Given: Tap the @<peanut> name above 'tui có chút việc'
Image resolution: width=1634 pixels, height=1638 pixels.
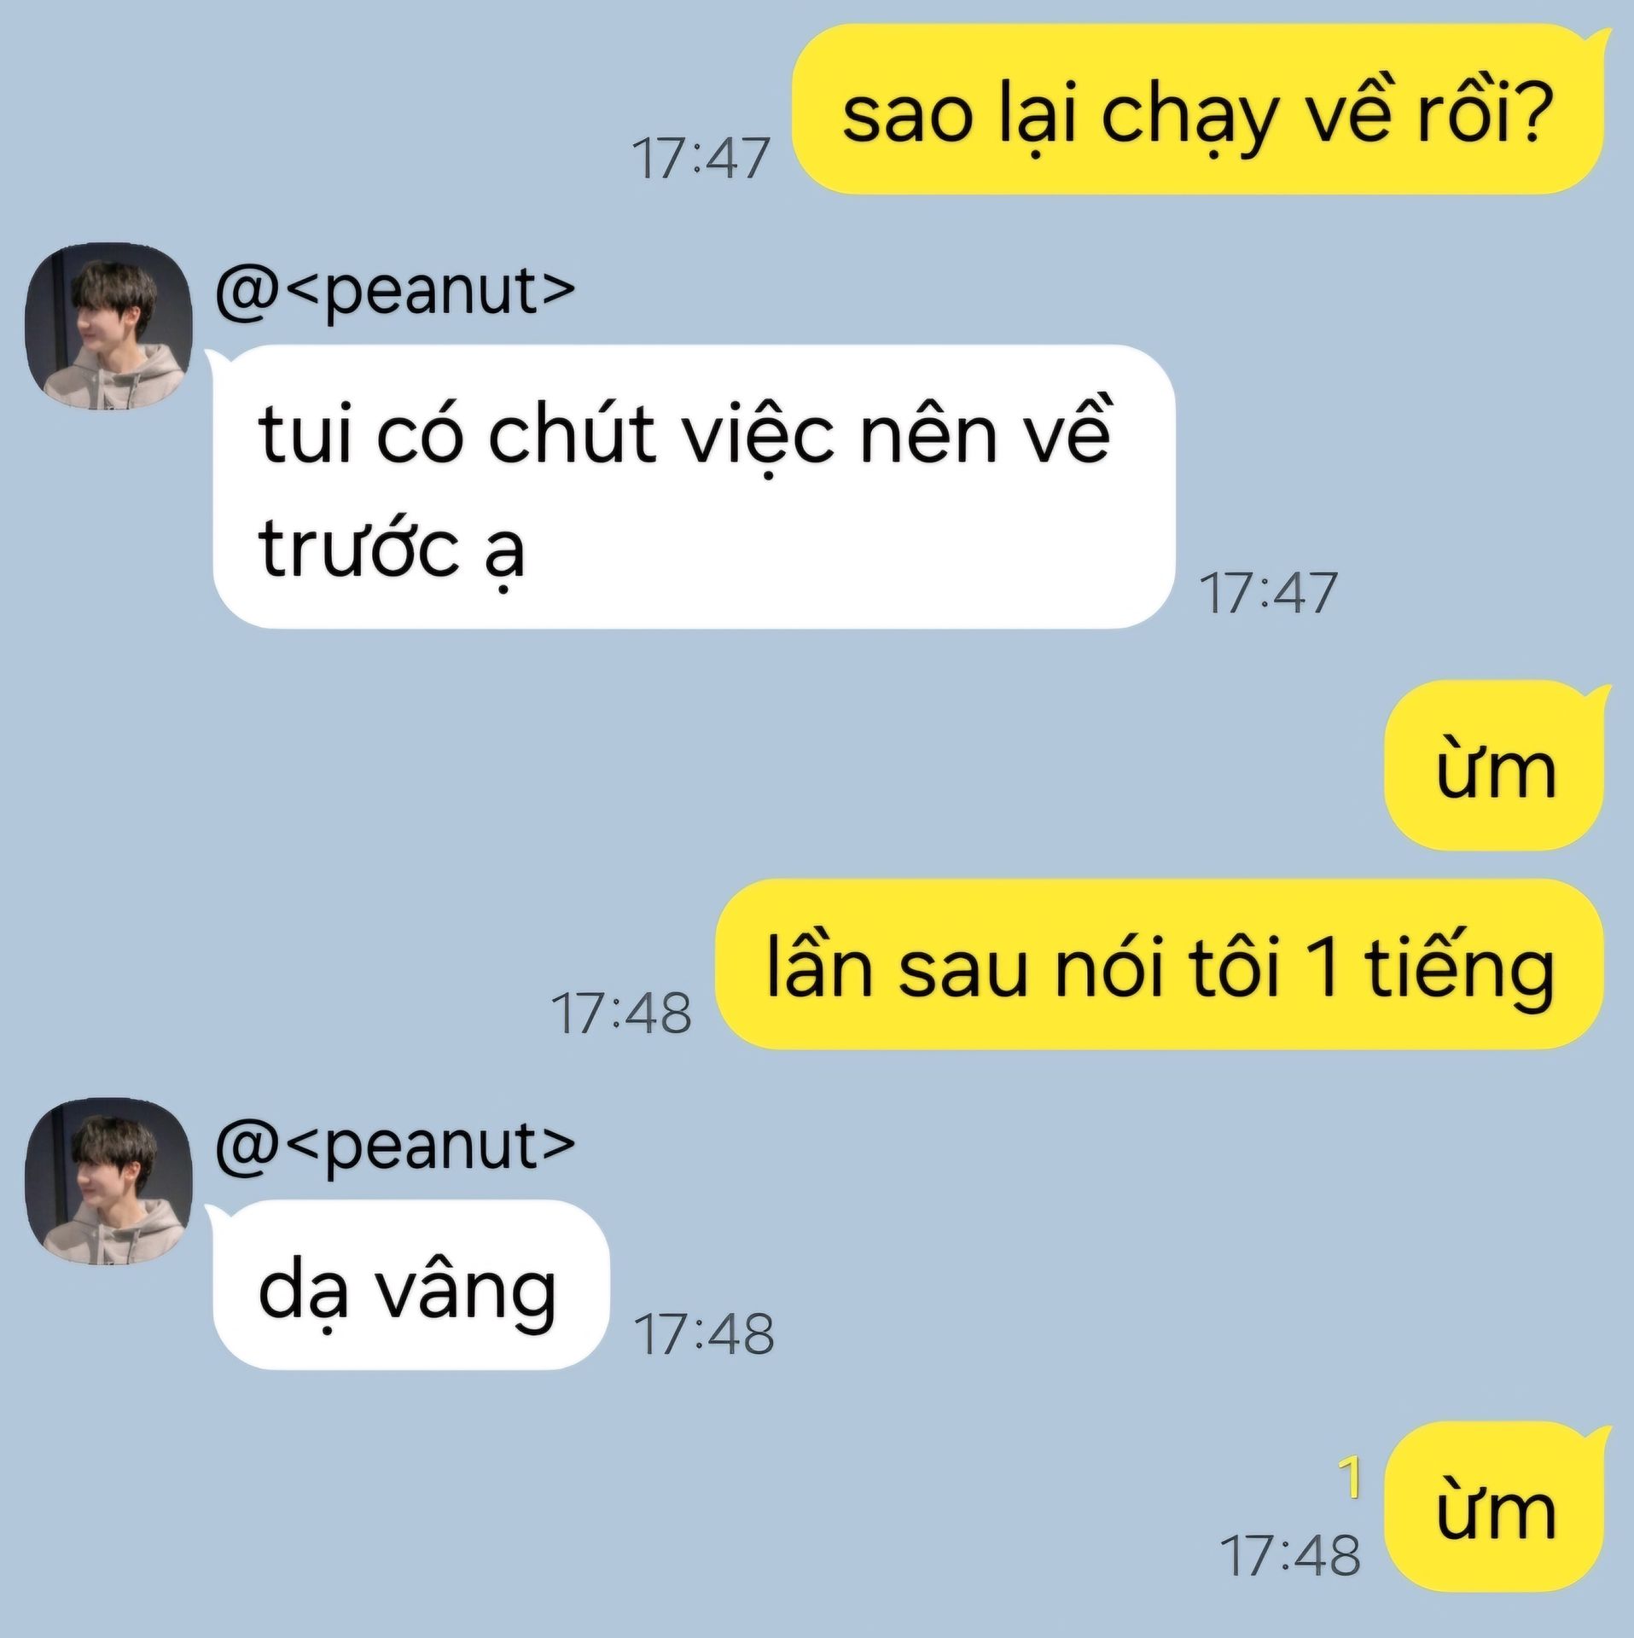Looking at the screenshot, I should [395, 294].
